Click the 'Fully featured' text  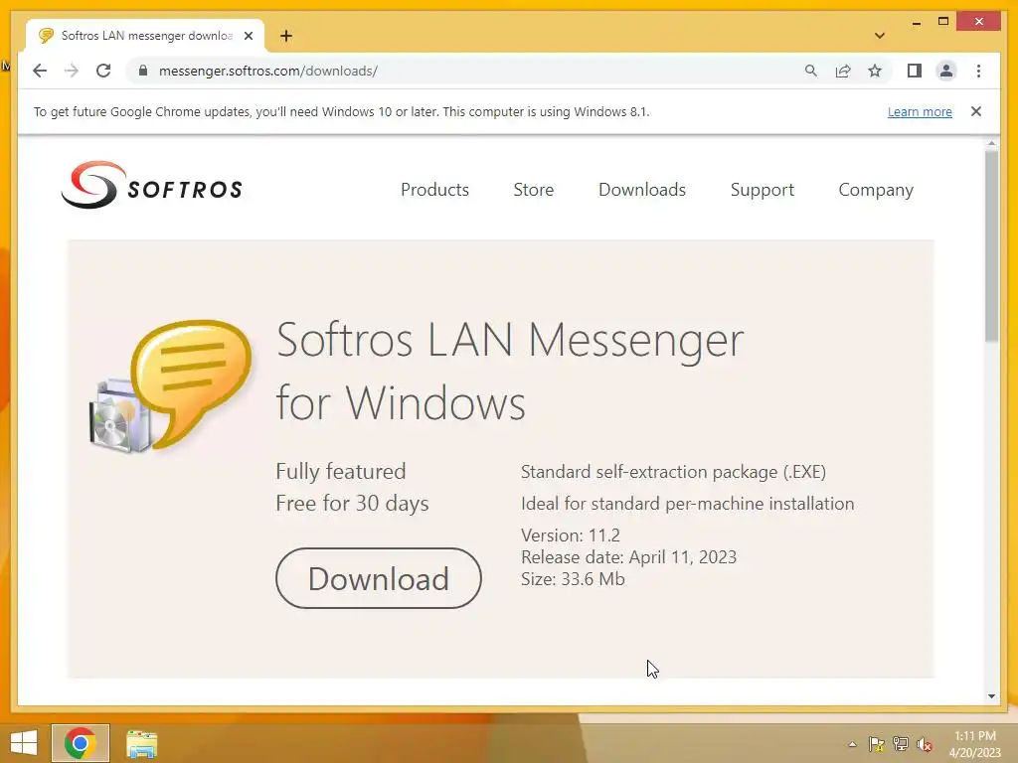coord(341,472)
